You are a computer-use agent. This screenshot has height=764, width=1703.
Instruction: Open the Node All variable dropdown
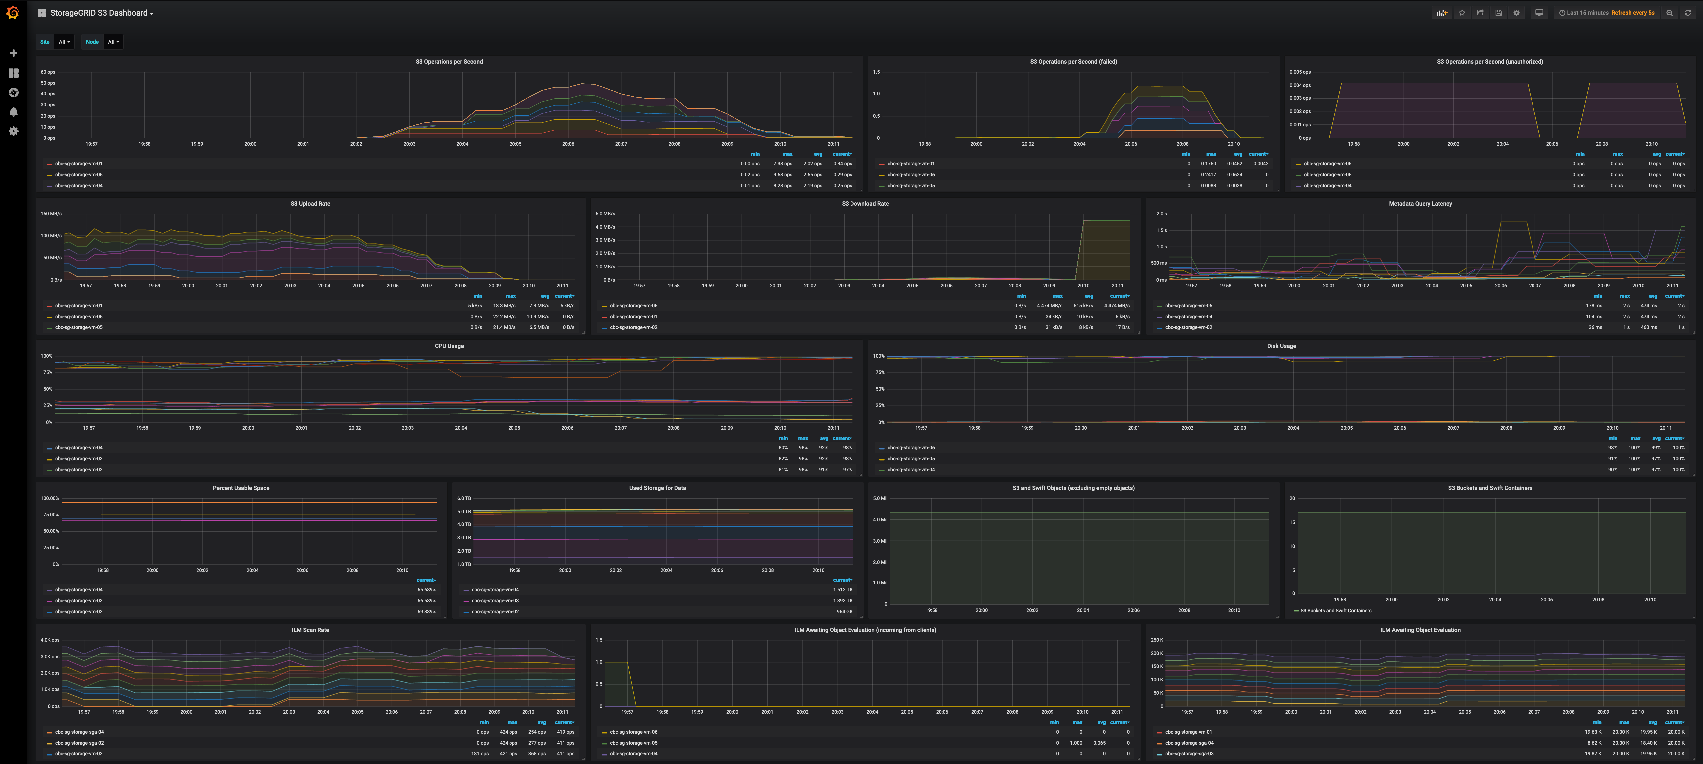(113, 42)
